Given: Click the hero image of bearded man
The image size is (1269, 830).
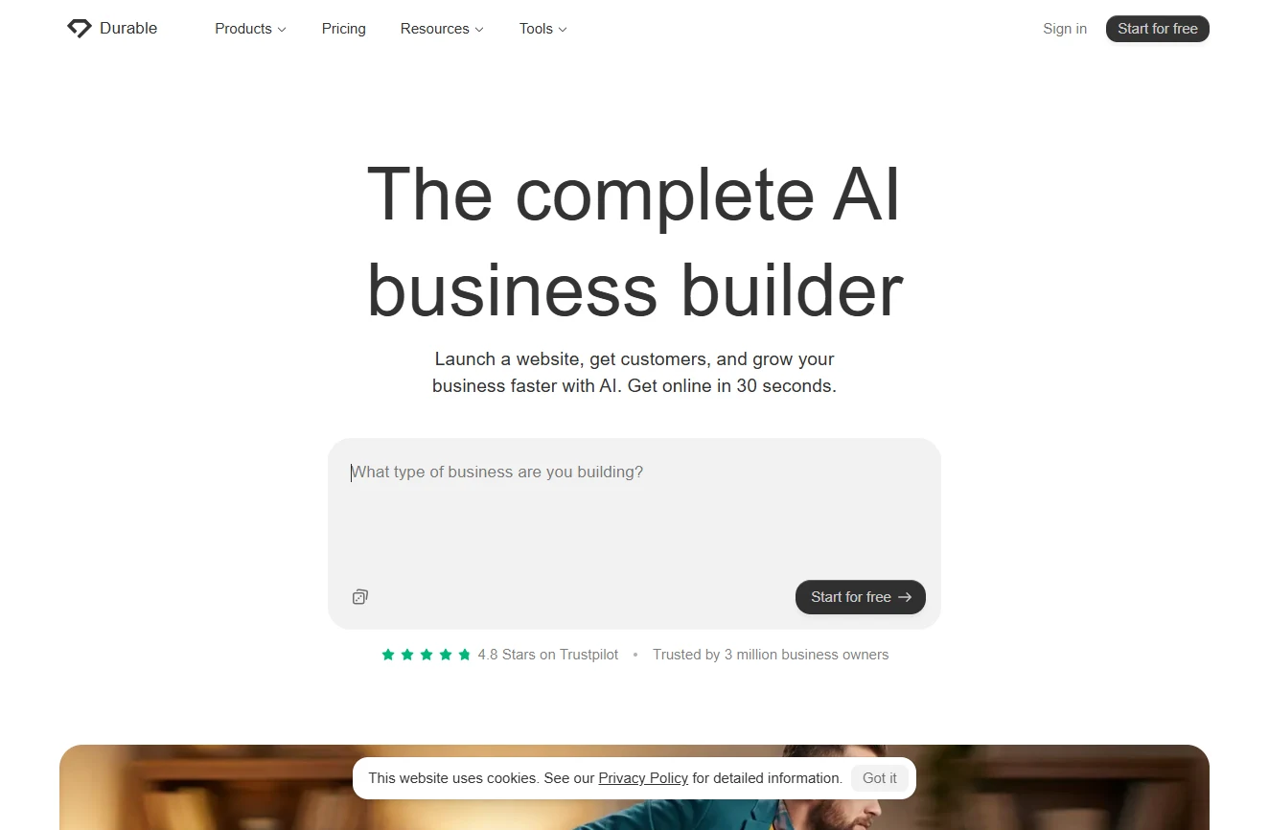Looking at the screenshot, I should tap(634, 788).
